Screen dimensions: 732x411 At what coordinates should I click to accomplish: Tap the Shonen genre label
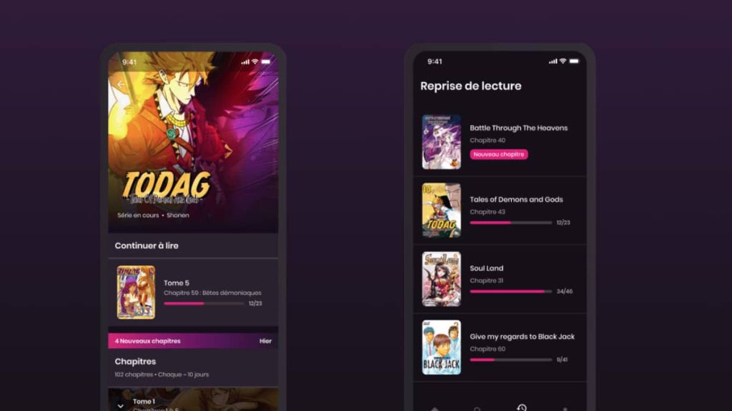pyautogui.click(x=178, y=215)
